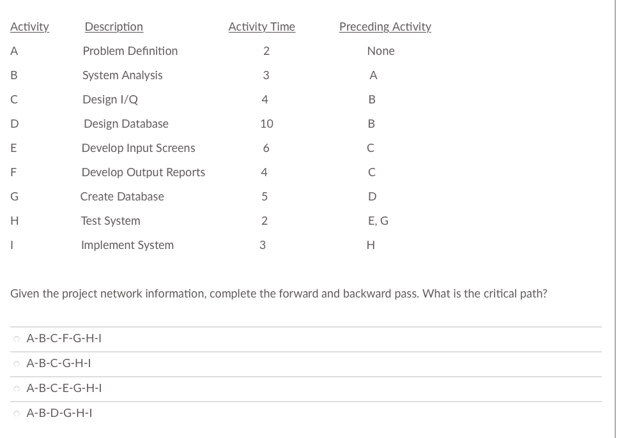Viewport: 621px width, 438px height.
Task: Select radio button for A-B-D-G-H-I
Action: click(x=16, y=413)
